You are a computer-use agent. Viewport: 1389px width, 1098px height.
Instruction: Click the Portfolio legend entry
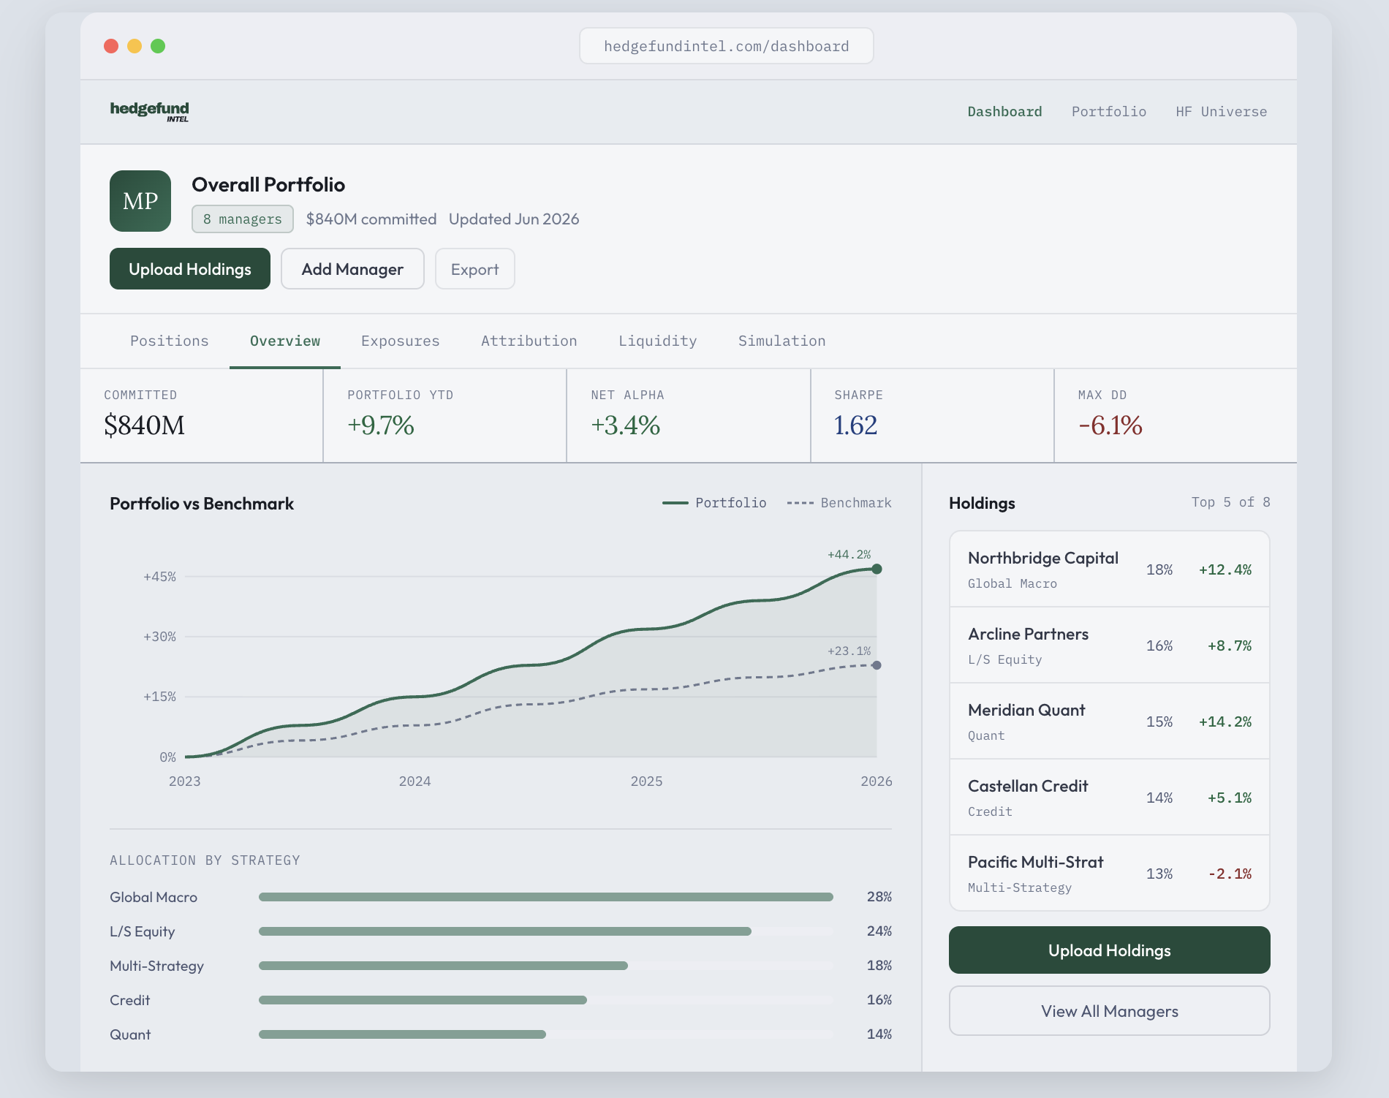coord(714,503)
